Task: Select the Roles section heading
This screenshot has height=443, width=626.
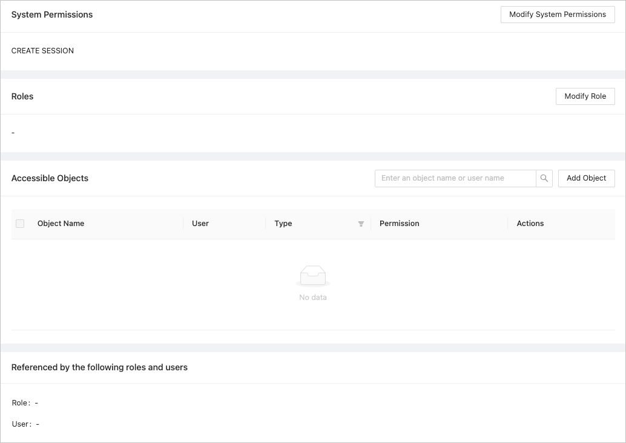Action: point(22,96)
